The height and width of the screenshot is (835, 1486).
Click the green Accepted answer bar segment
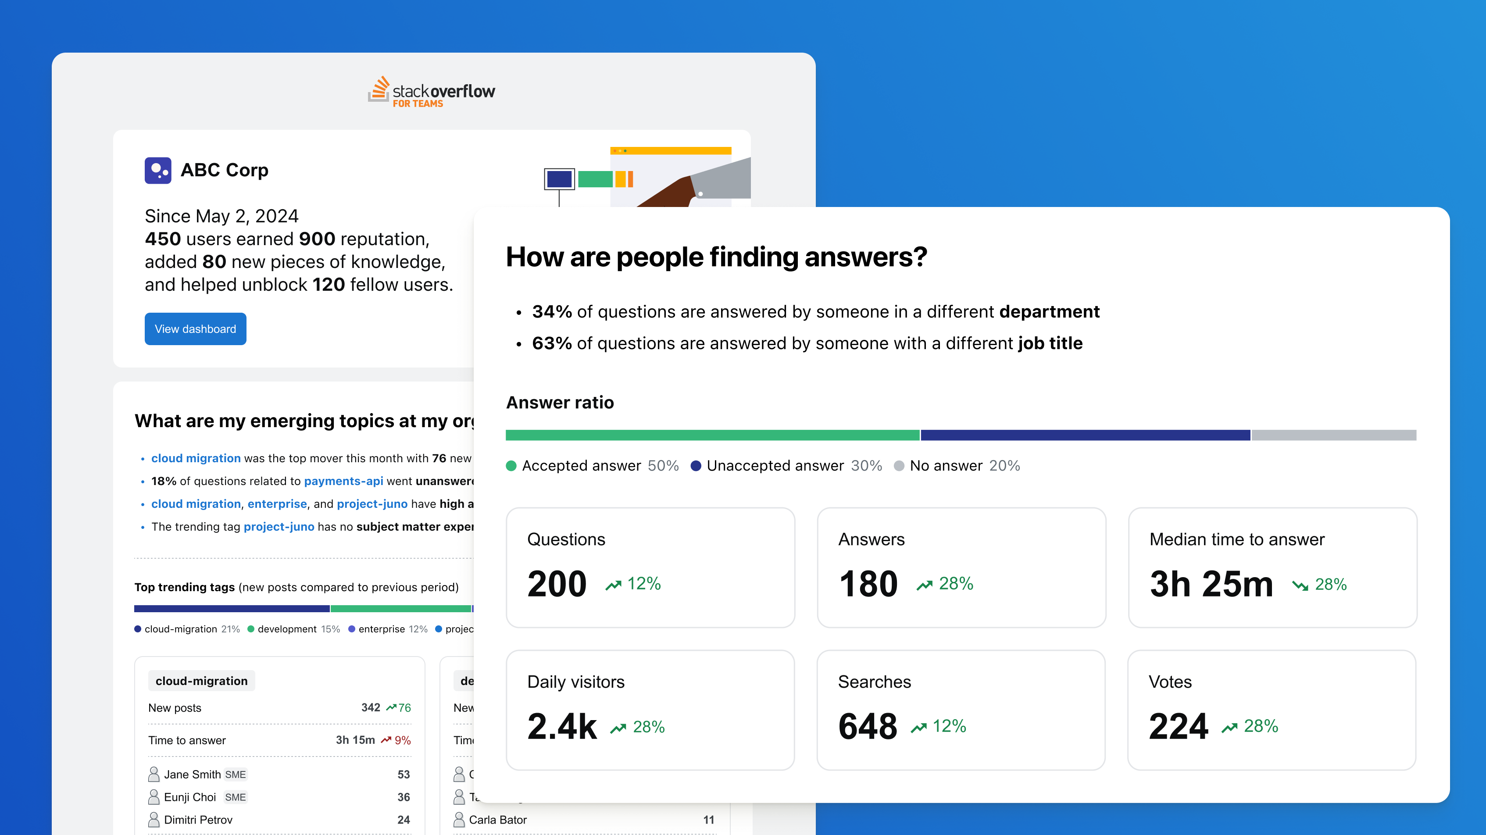712,435
